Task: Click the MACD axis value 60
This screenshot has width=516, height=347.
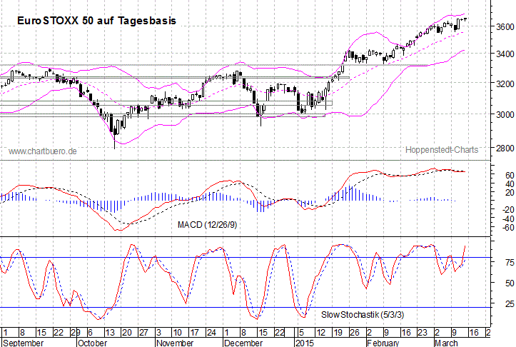Action: click(510, 175)
